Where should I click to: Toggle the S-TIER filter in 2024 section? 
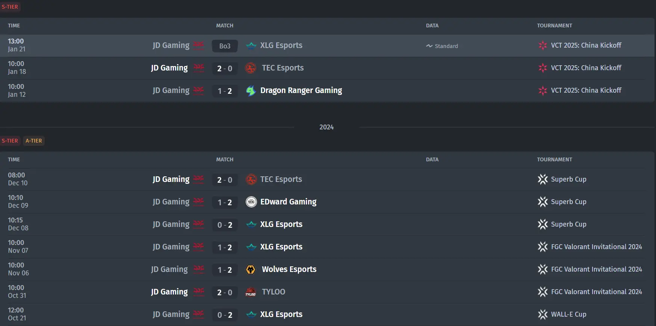10,141
